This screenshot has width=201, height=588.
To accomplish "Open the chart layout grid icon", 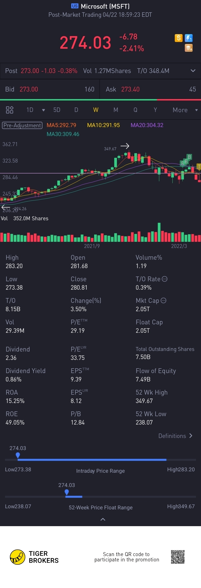I will [x=10, y=110].
